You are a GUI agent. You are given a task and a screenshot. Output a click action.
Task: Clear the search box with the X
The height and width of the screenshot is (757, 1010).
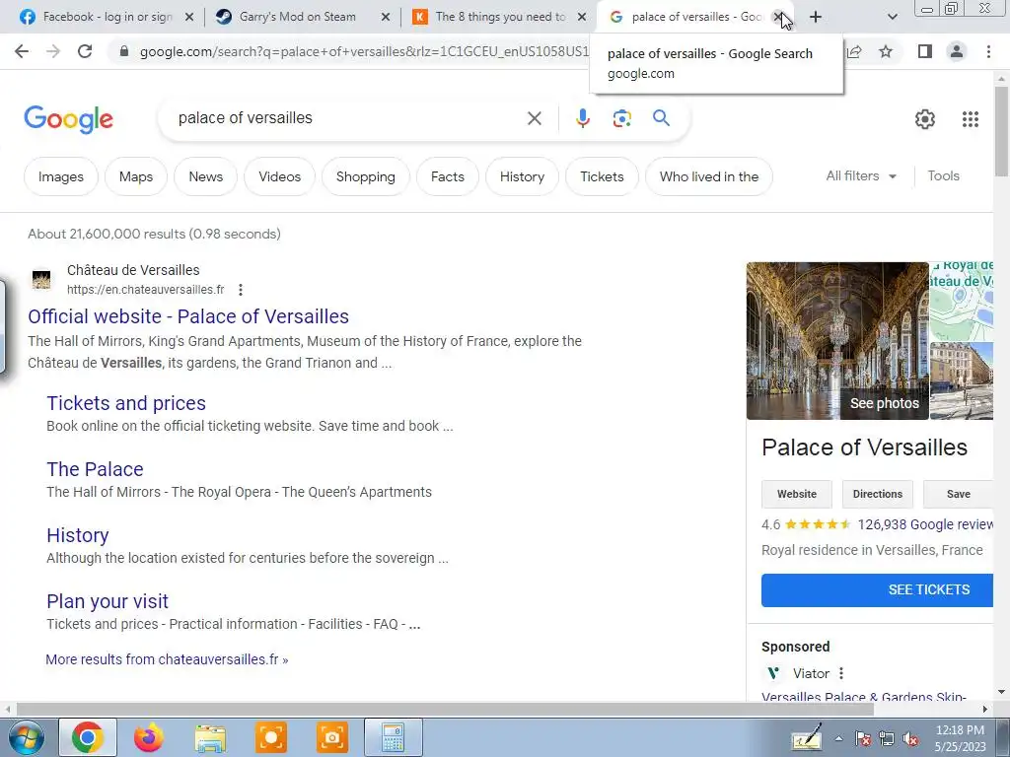534,118
